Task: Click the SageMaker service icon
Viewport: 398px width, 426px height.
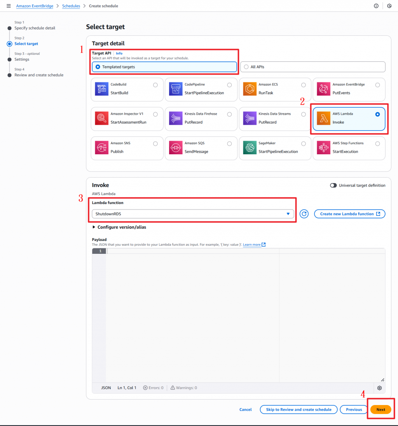Action: point(250,148)
